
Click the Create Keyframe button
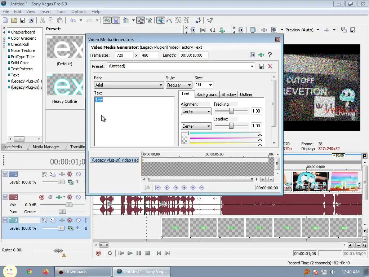[x=193, y=188]
